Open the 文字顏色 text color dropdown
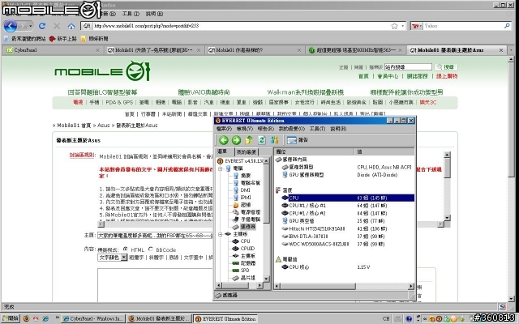The height and width of the screenshot is (324, 519). [x=113, y=258]
